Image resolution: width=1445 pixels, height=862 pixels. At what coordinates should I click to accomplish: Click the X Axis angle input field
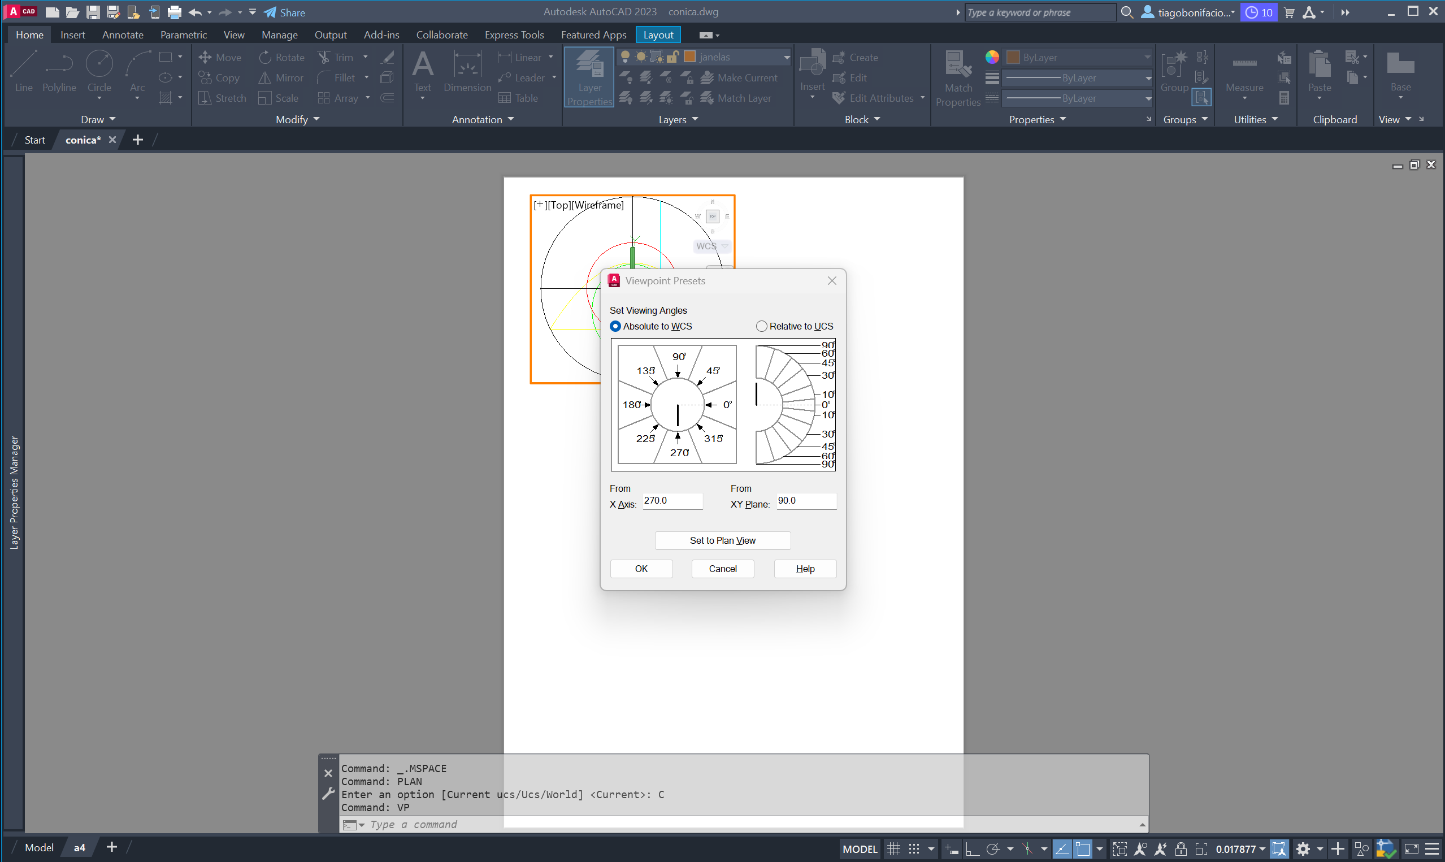tap(672, 501)
